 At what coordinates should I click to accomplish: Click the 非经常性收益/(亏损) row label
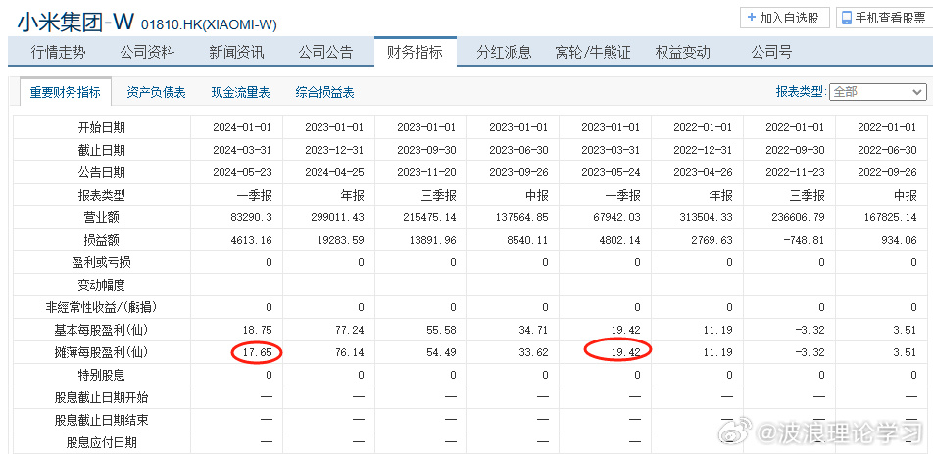102,308
